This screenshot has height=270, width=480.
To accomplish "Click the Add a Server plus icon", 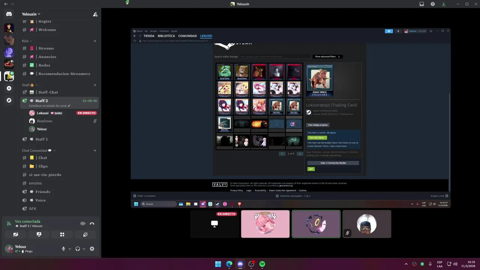I will pos(9,88).
